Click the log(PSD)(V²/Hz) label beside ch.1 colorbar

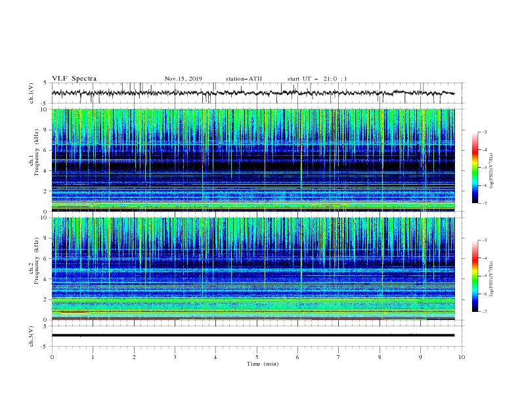491,171
